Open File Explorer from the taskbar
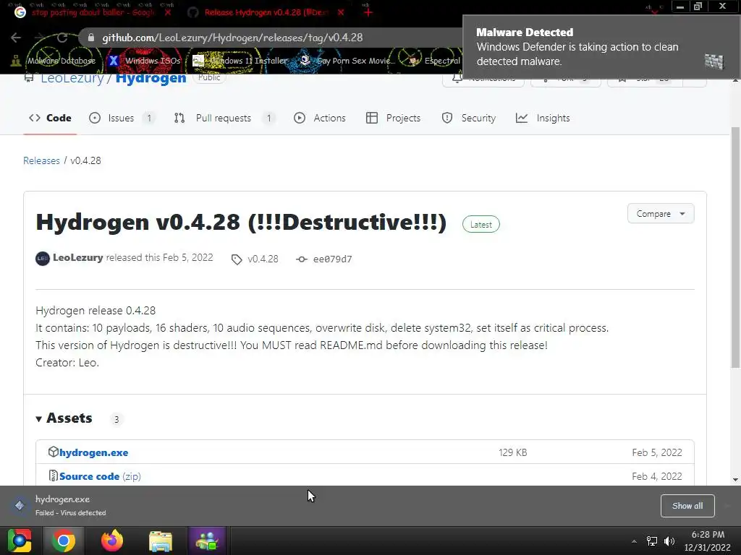 click(161, 541)
